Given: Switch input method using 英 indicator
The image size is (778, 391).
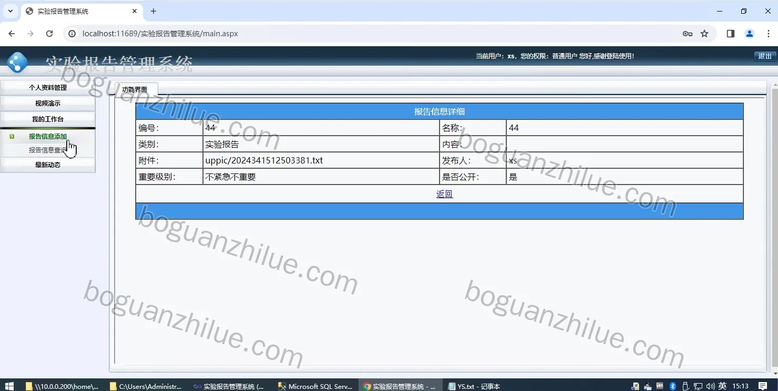Looking at the screenshot, I should 722,386.
